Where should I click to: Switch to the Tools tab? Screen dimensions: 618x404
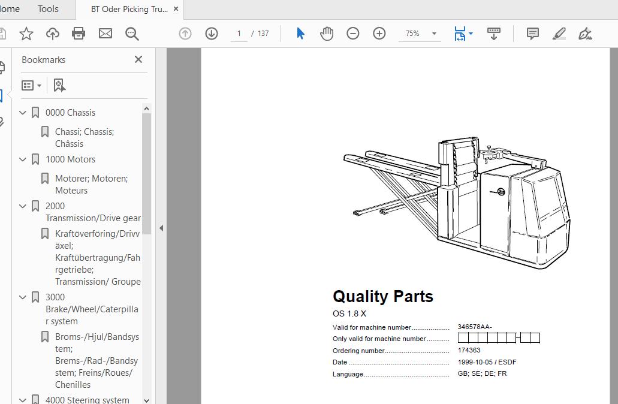click(48, 8)
